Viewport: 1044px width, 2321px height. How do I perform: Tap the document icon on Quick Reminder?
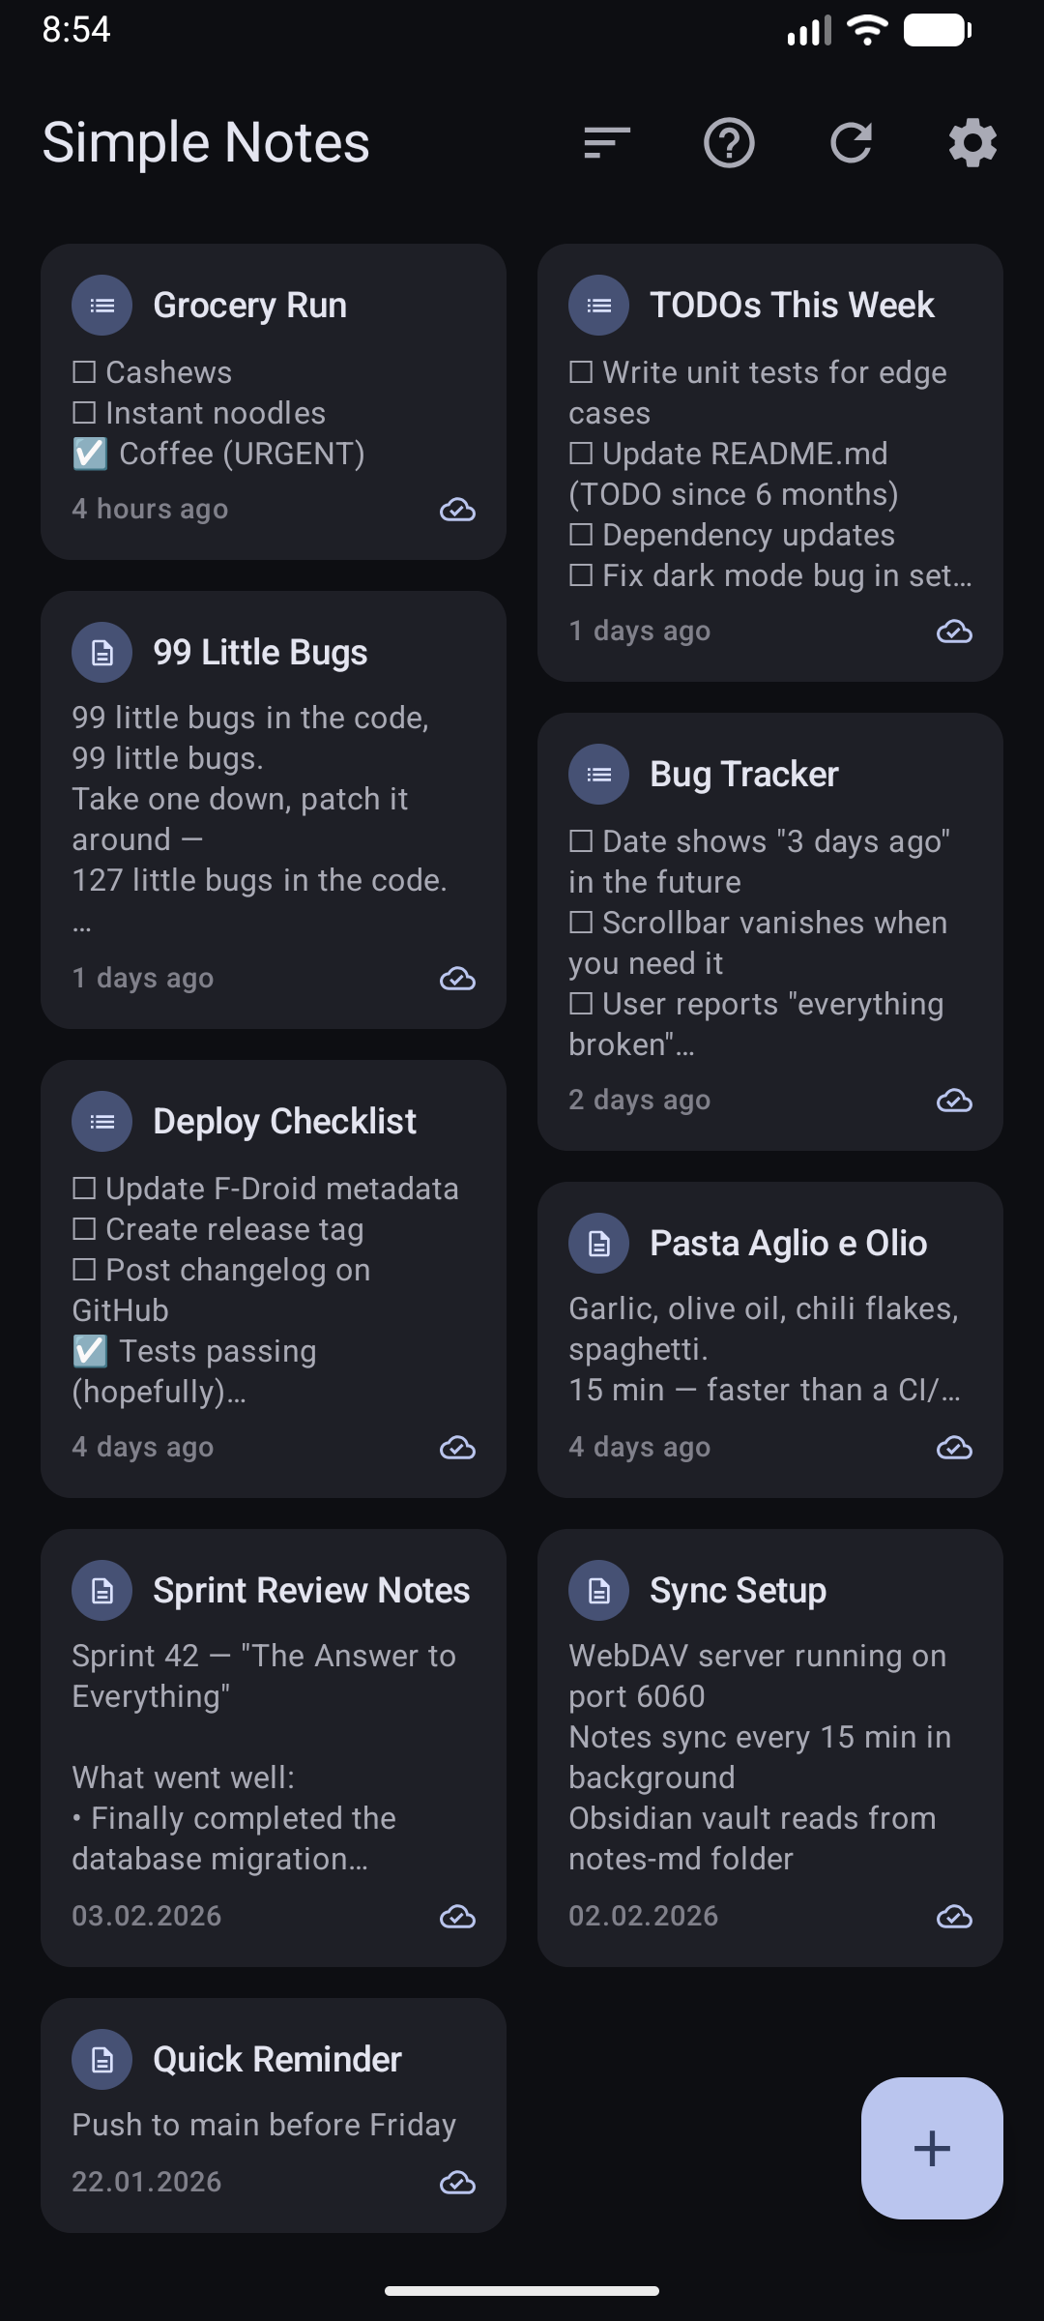pyautogui.click(x=101, y=2059)
